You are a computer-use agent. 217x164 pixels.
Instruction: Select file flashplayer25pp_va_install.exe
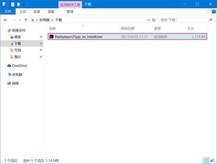click(127, 36)
